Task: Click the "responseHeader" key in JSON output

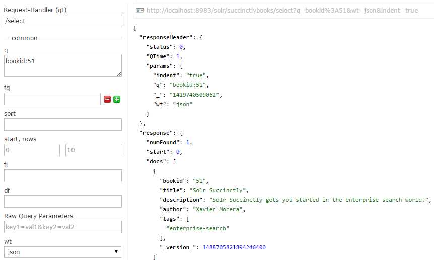Action: [166, 37]
